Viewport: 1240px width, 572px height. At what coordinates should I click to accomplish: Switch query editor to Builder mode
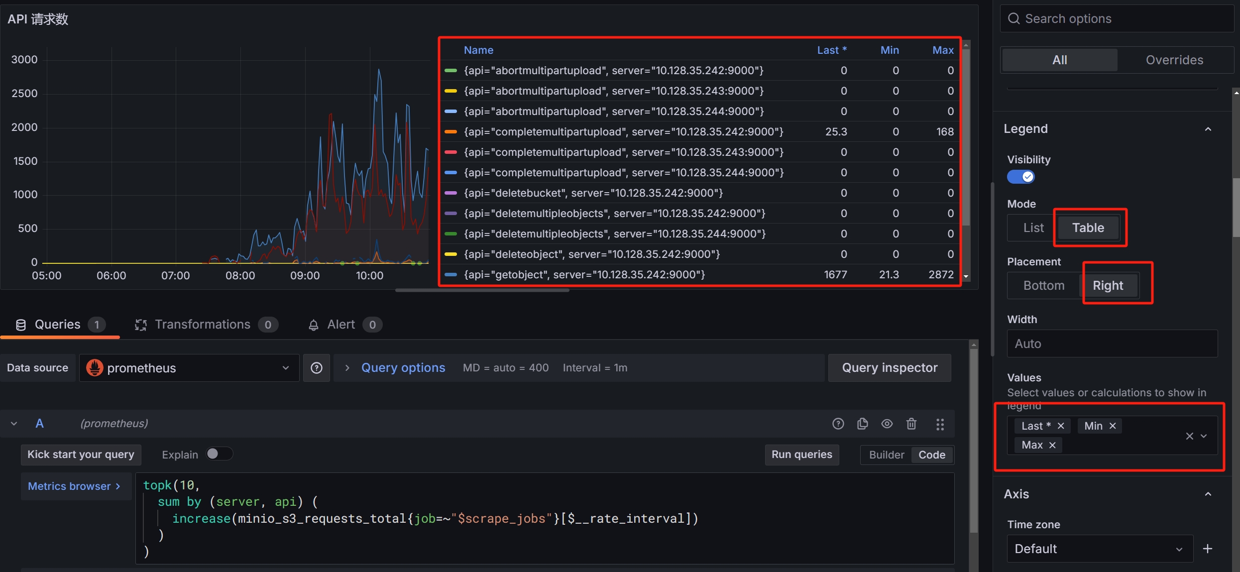887,455
